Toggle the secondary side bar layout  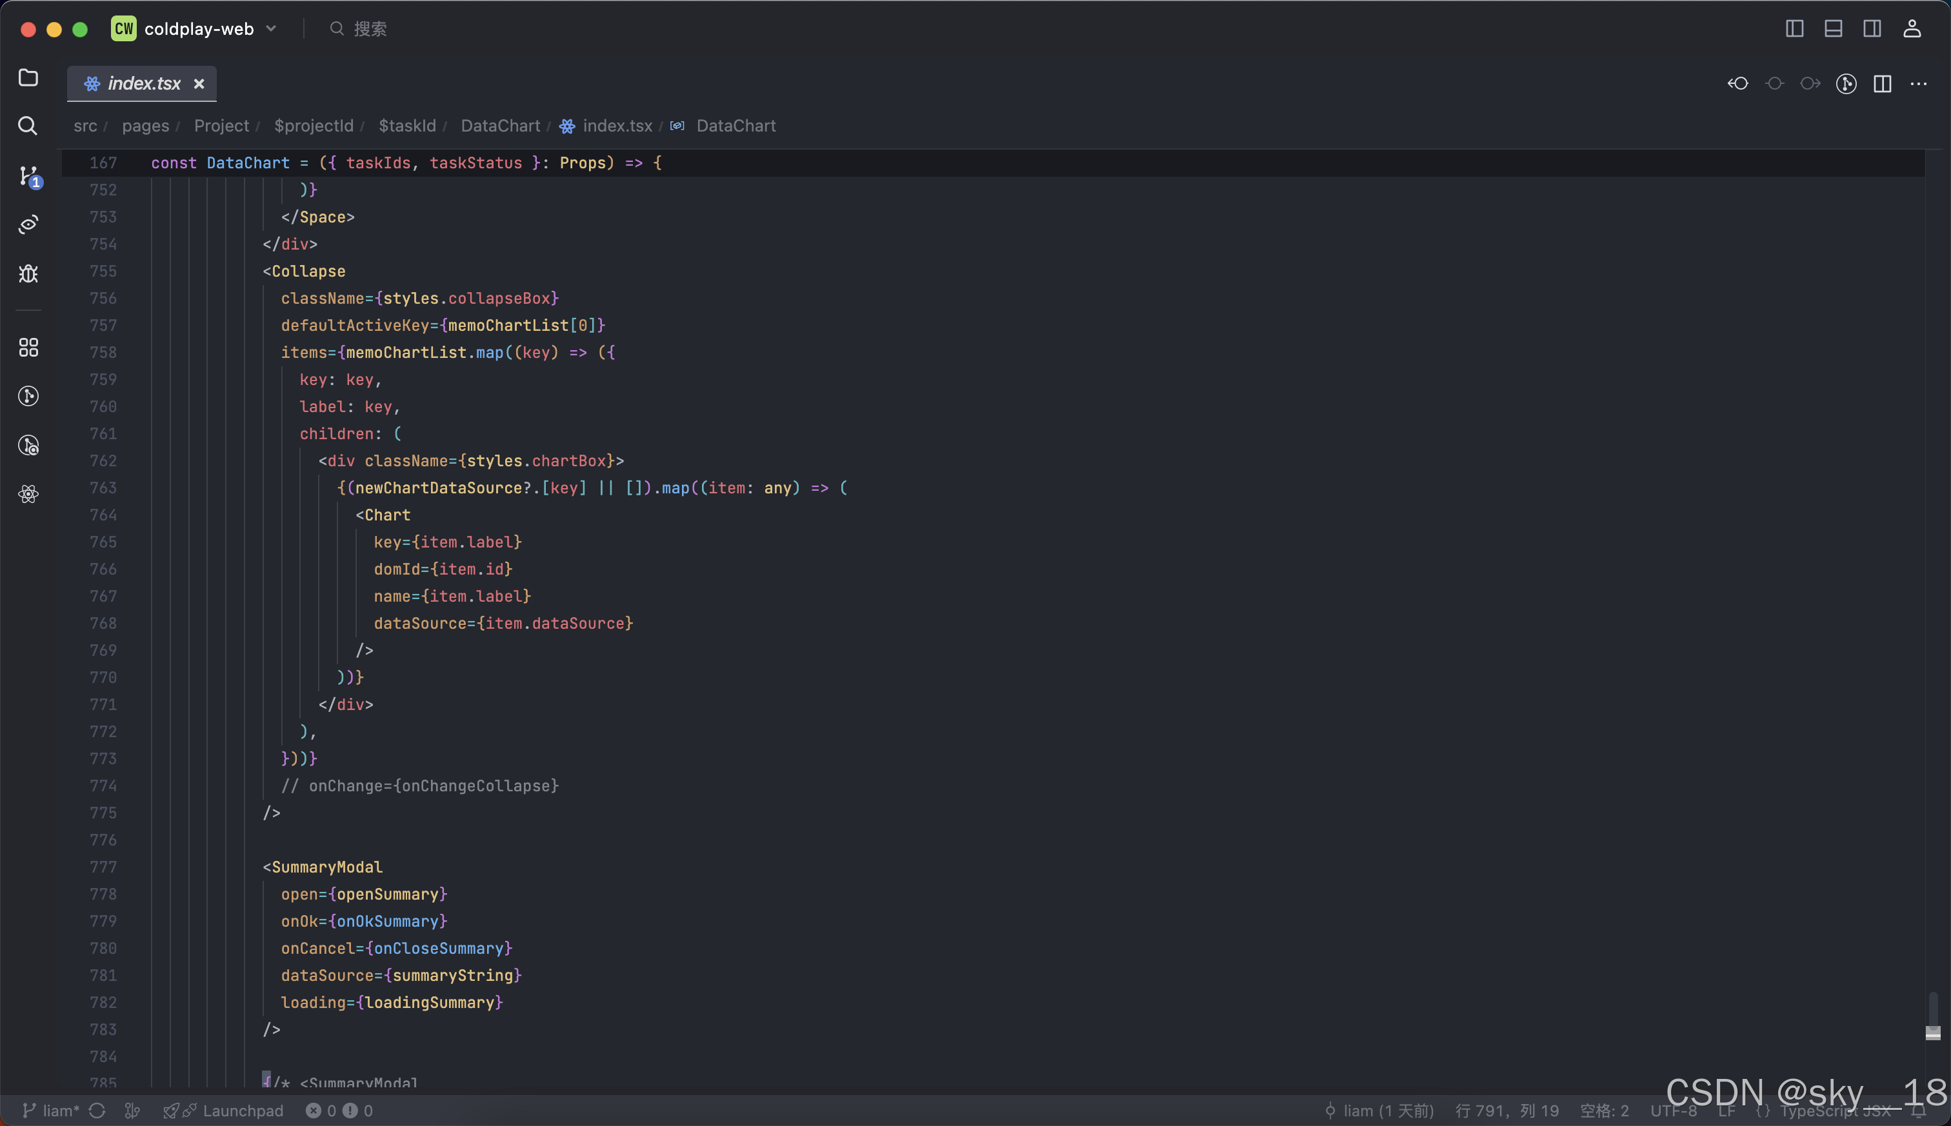tap(1872, 28)
